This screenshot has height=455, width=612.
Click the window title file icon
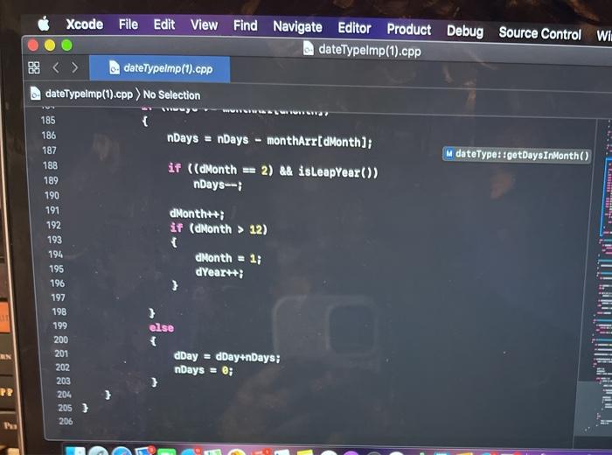point(309,48)
